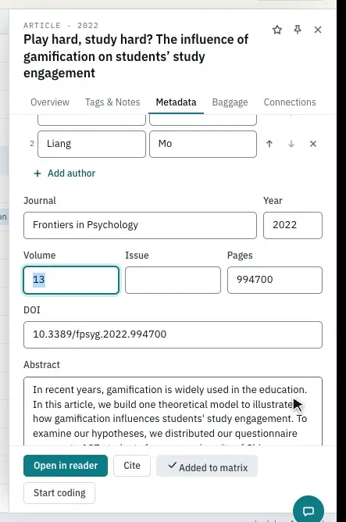Image resolution: width=346 pixels, height=522 pixels.
Task: Close the article details panel
Action: 318,30
